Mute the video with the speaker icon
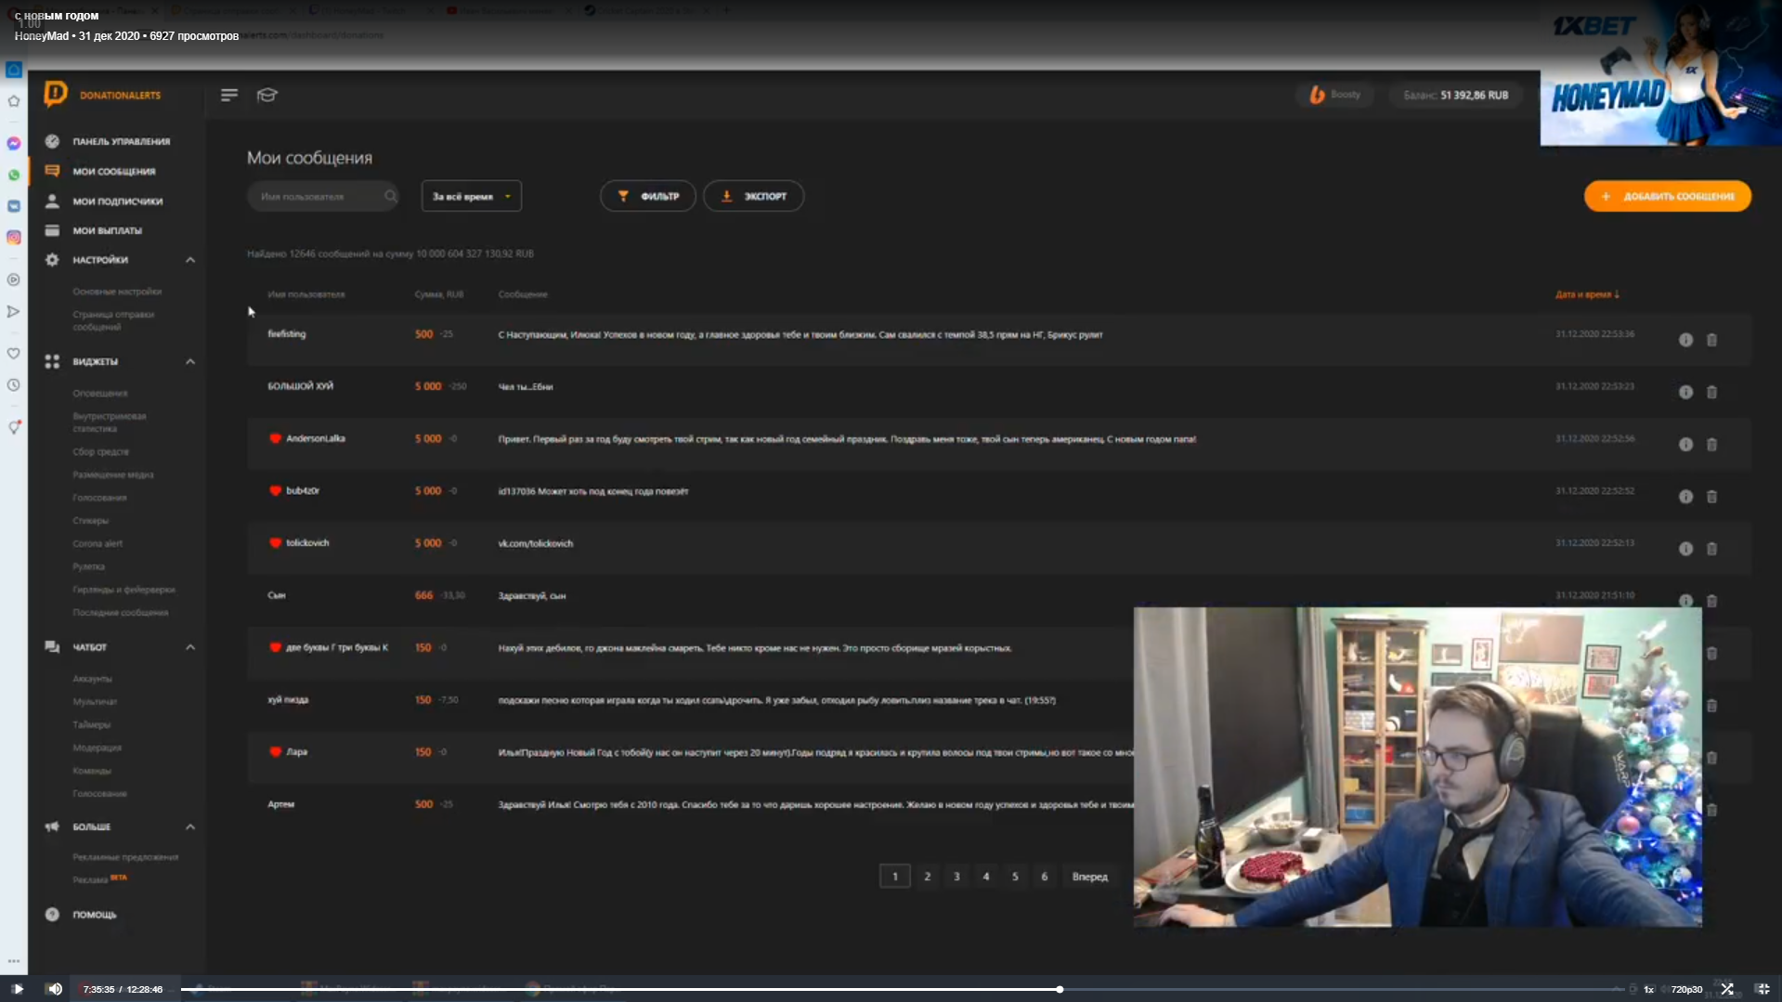The height and width of the screenshot is (1002, 1782). tap(55, 989)
